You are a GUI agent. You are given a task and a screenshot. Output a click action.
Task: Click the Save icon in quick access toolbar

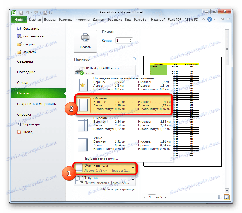coord(21,13)
